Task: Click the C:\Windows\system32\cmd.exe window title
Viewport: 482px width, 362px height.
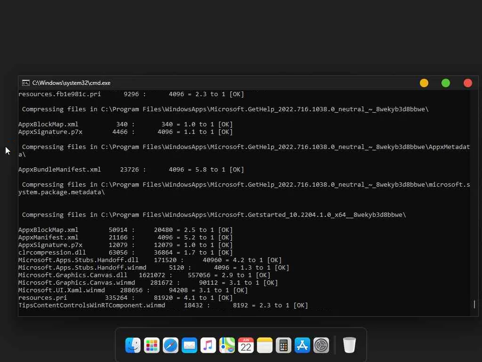Action: coord(72,83)
